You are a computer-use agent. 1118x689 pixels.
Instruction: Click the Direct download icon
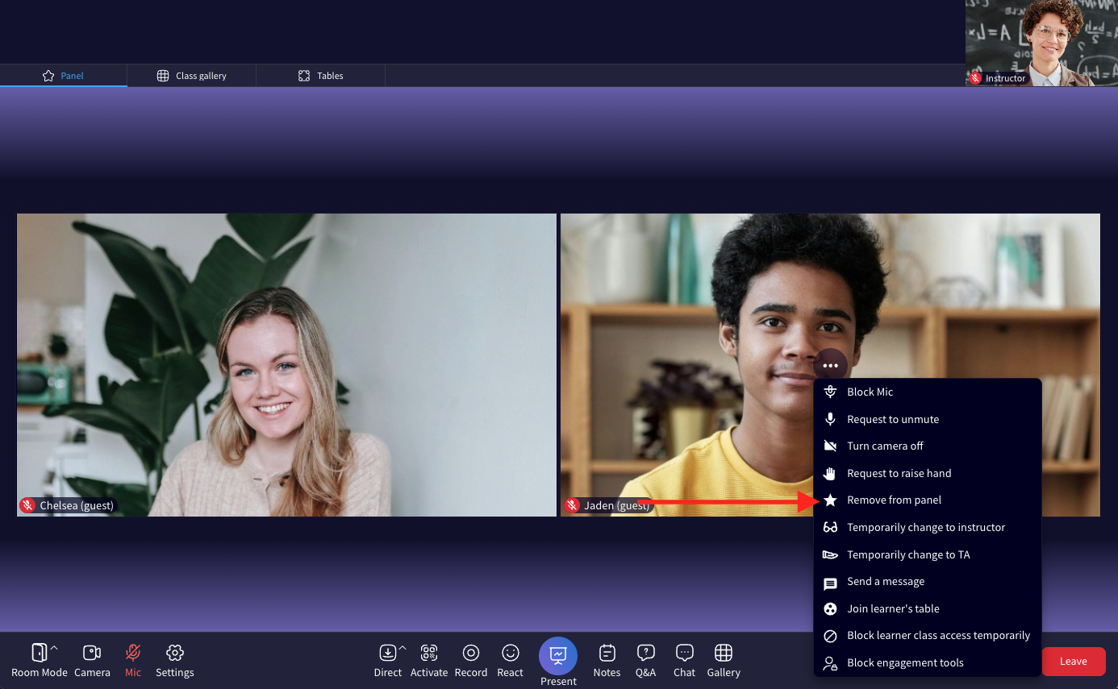pos(388,653)
